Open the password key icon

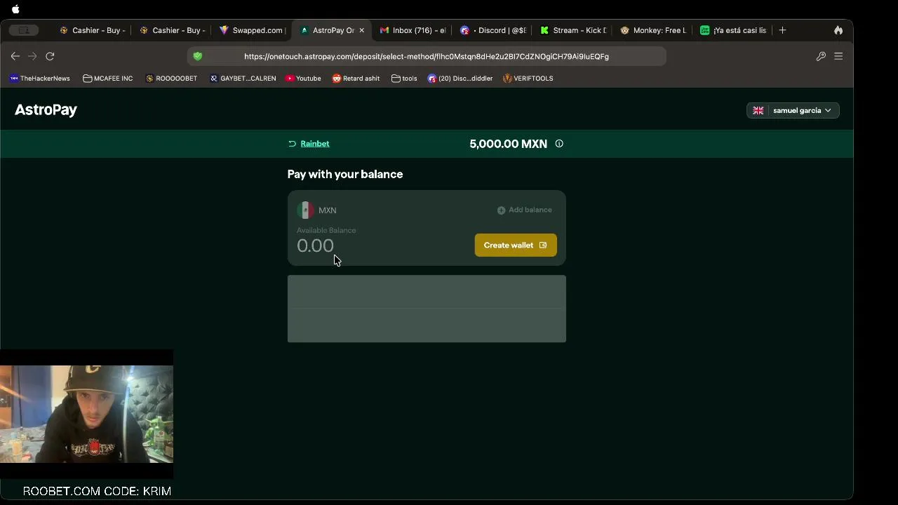coord(821,56)
